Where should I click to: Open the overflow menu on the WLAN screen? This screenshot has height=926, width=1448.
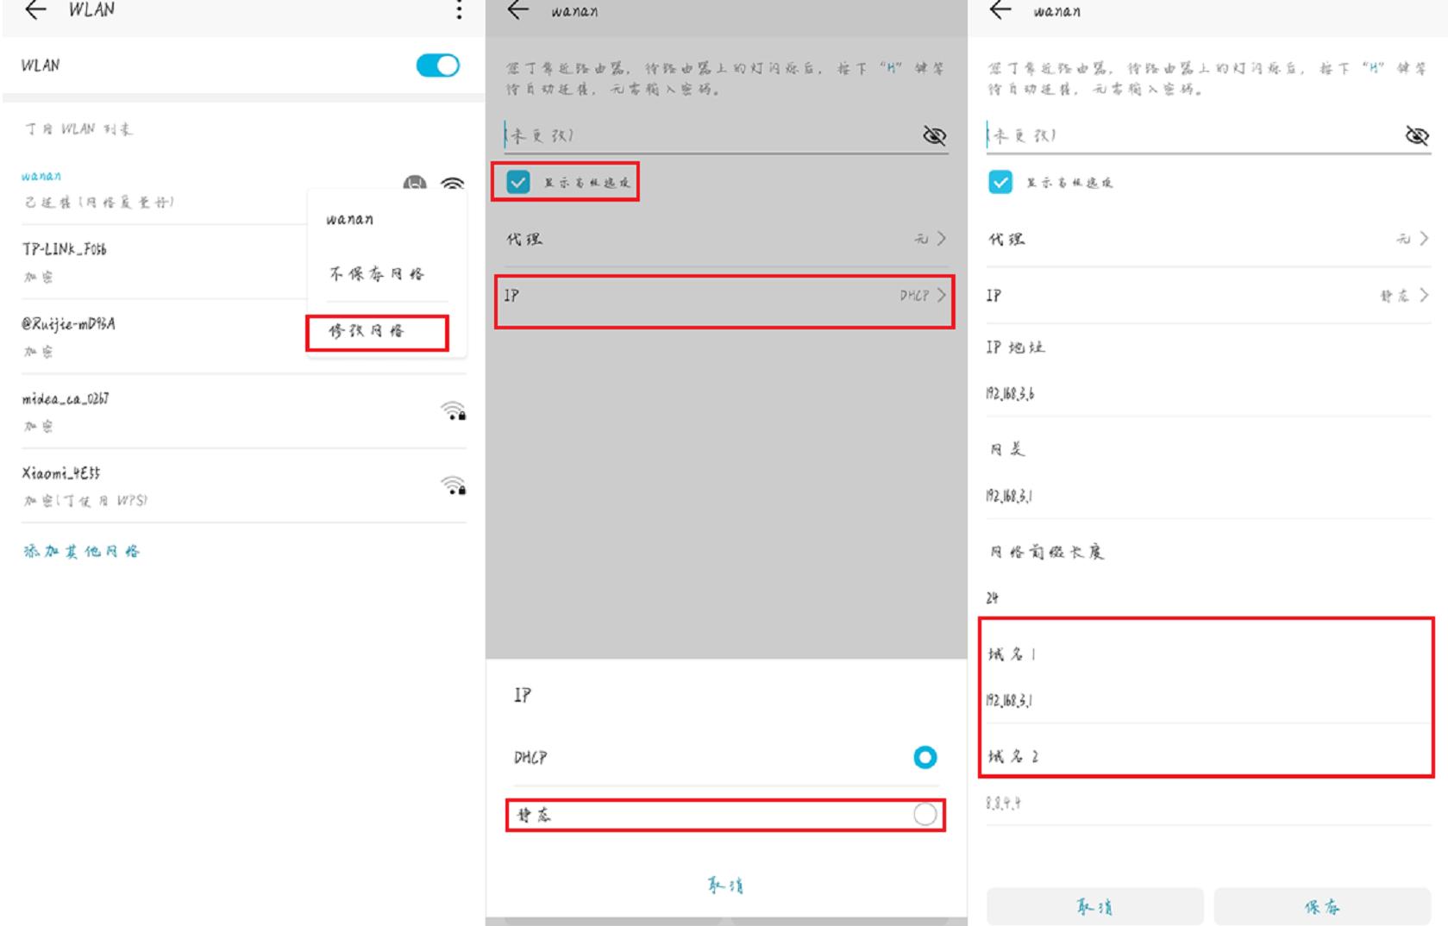click(460, 11)
